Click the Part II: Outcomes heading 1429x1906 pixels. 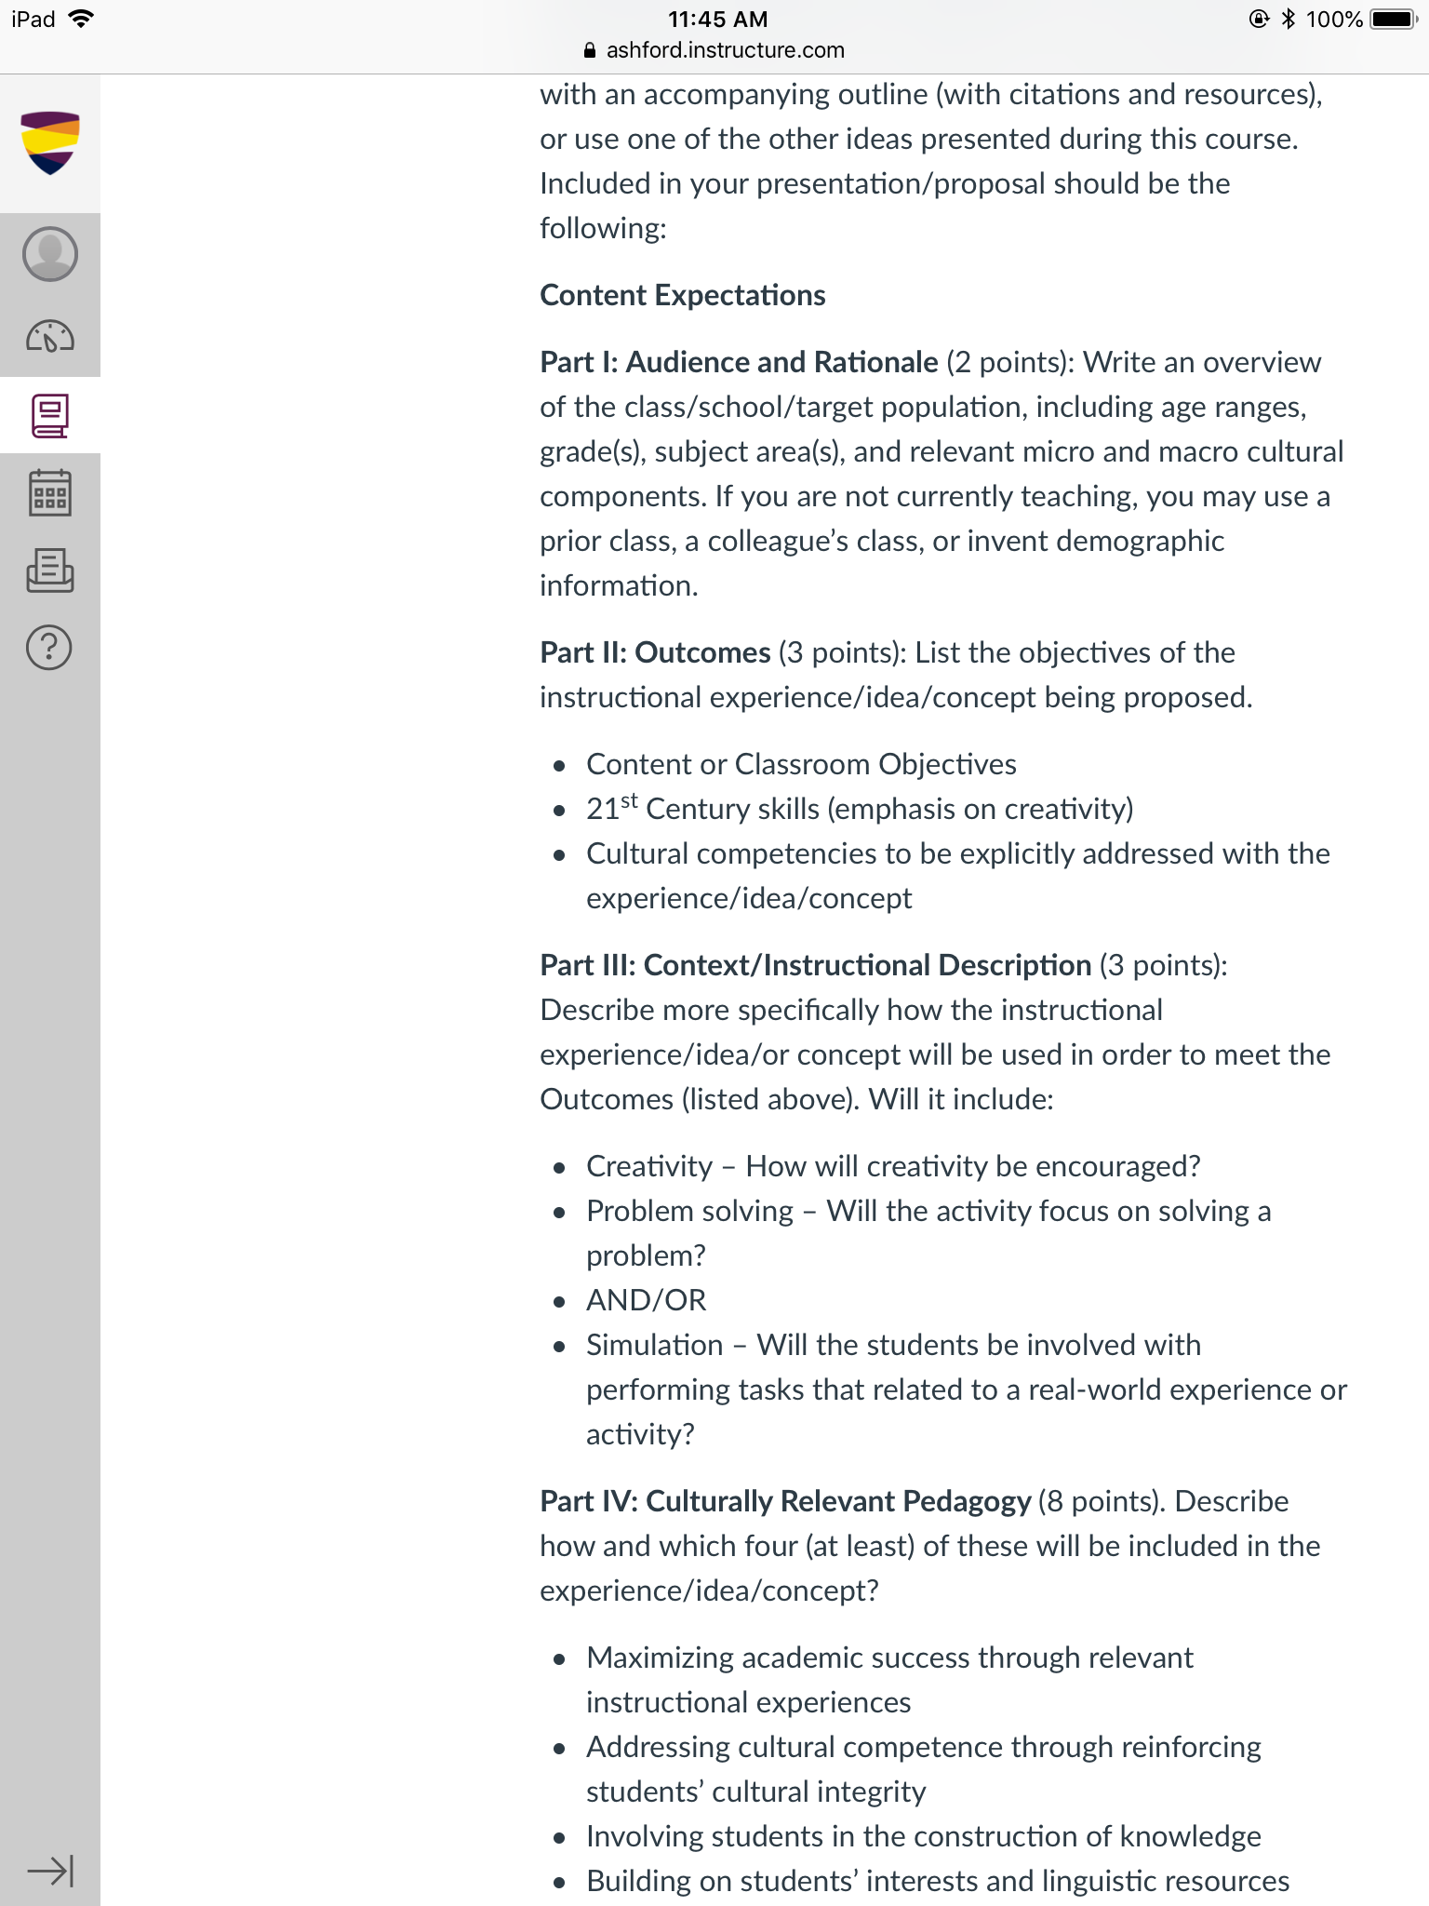click(x=656, y=652)
